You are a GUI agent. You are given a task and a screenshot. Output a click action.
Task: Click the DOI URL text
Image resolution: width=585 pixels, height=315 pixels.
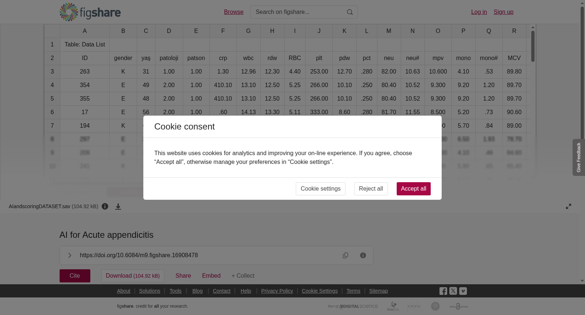click(x=139, y=255)
